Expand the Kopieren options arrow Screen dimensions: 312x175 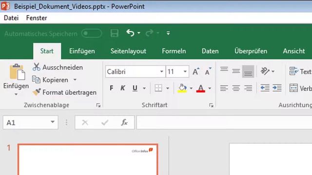75,80
